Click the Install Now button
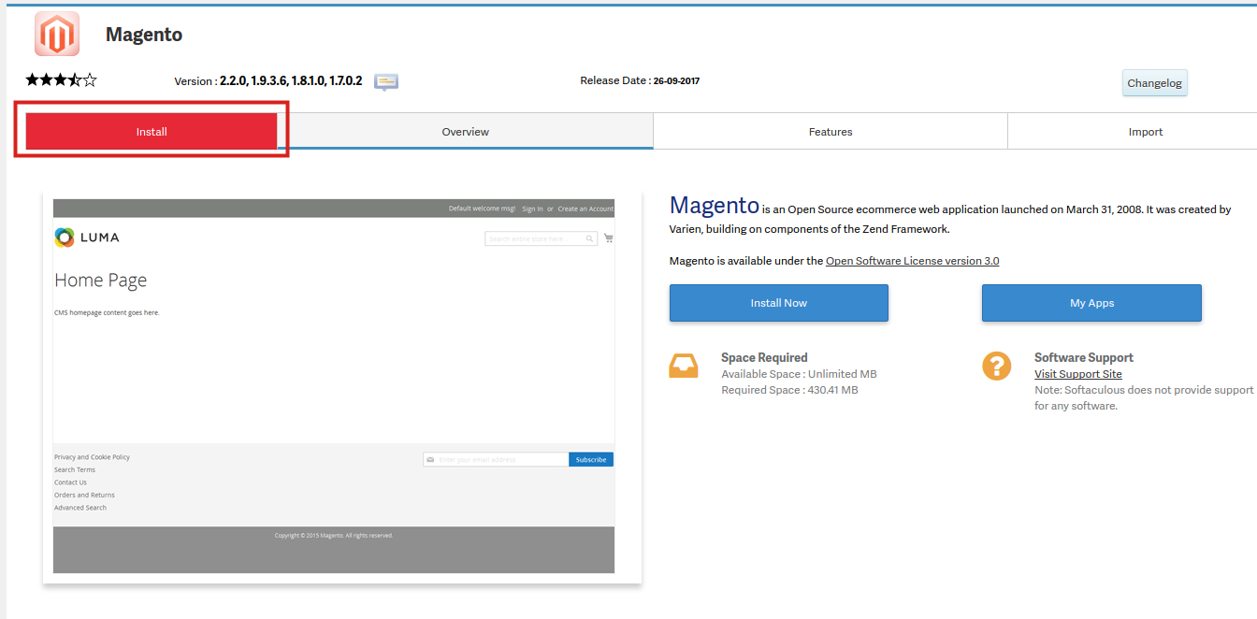Screen dimensions: 1257x619 click(779, 303)
